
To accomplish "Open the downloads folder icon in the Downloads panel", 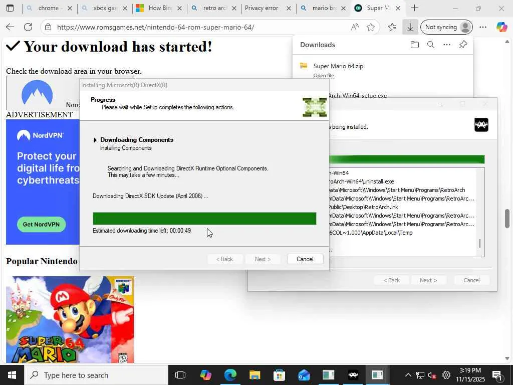I will point(414,45).
